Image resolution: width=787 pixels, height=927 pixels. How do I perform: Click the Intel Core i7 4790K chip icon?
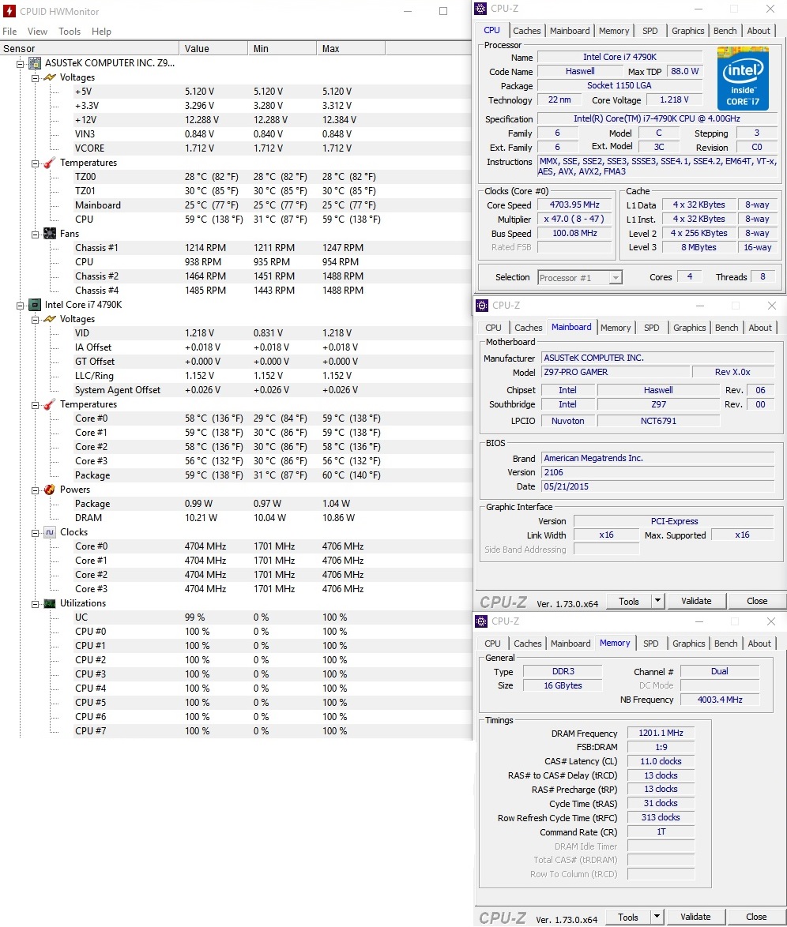tap(35, 305)
